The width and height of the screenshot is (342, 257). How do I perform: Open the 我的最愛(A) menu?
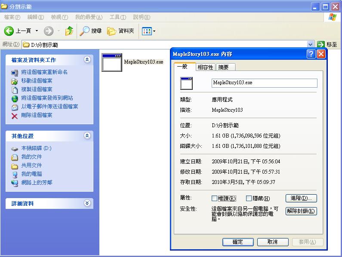(89, 17)
